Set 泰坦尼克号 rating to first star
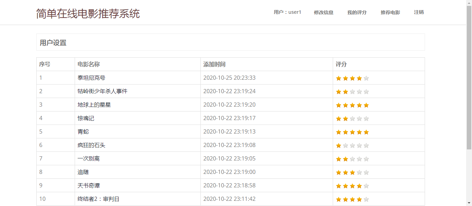 [x=339, y=78]
